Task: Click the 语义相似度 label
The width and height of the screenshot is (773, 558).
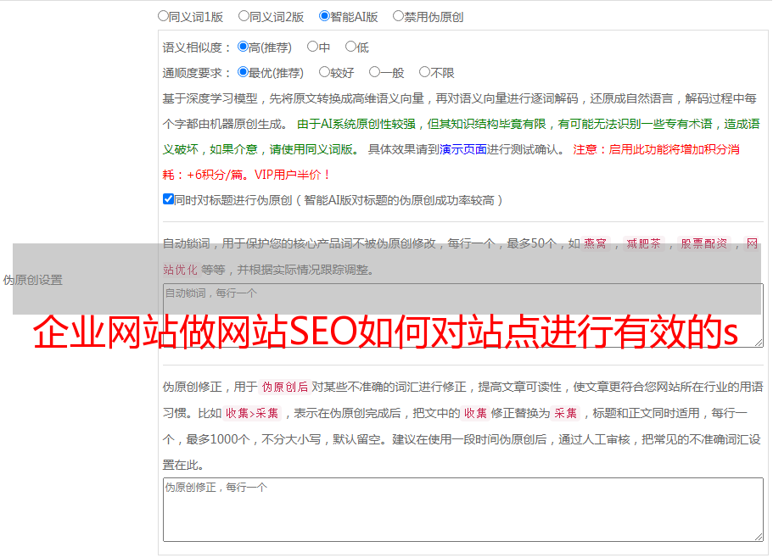Action: [x=197, y=47]
